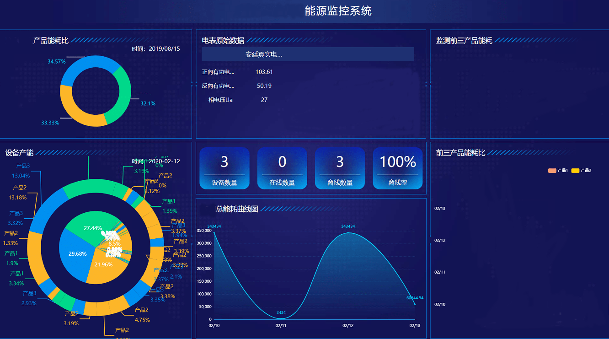Image resolution: width=609 pixels, height=339 pixels.
Task: Click 02/11 on the curve chart x-axis
Action: [x=281, y=326]
